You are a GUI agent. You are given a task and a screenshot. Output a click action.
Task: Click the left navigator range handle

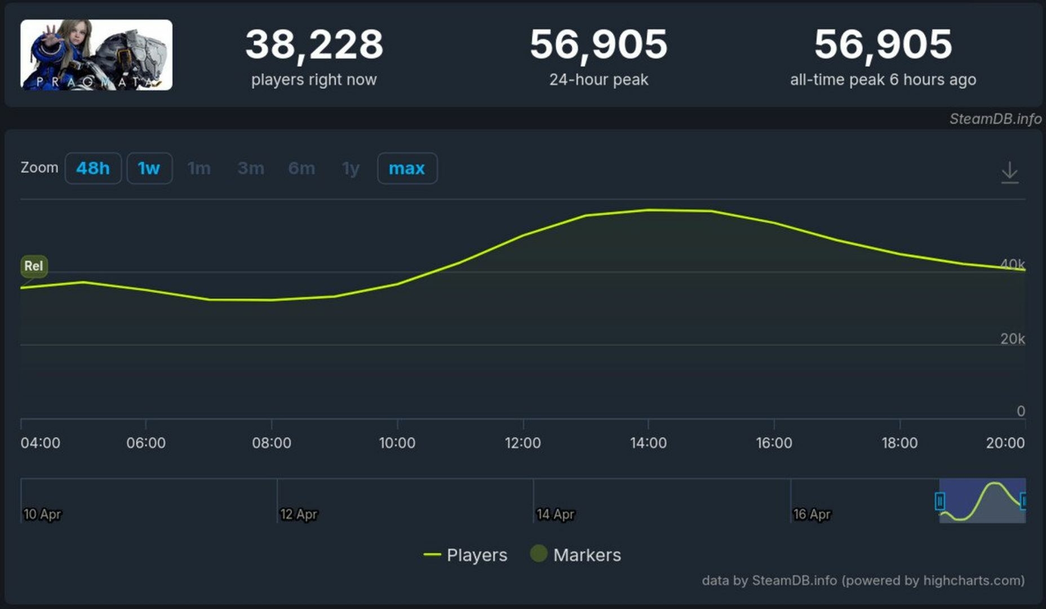pos(939,501)
